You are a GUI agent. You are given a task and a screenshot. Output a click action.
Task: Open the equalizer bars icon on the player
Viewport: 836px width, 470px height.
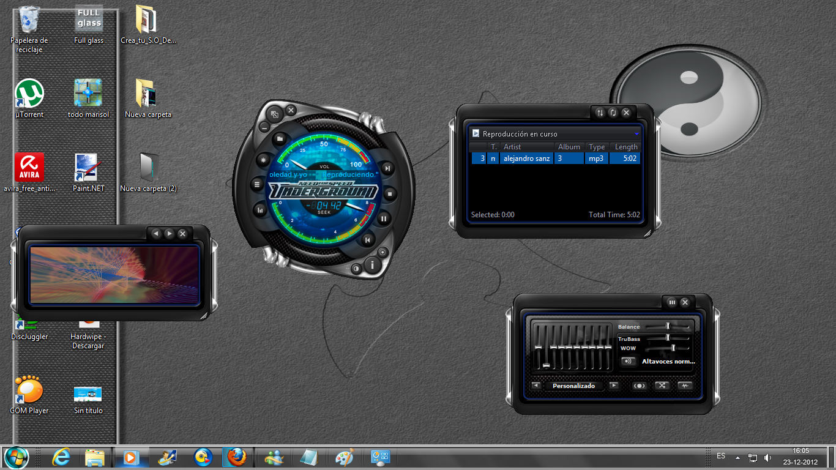[x=260, y=211]
